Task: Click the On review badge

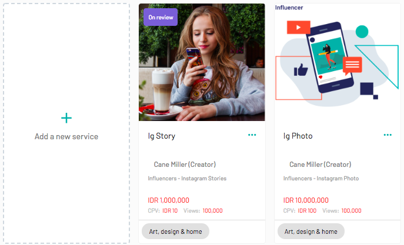Action: (161, 17)
